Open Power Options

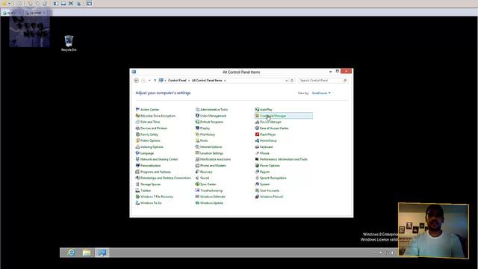267,166
